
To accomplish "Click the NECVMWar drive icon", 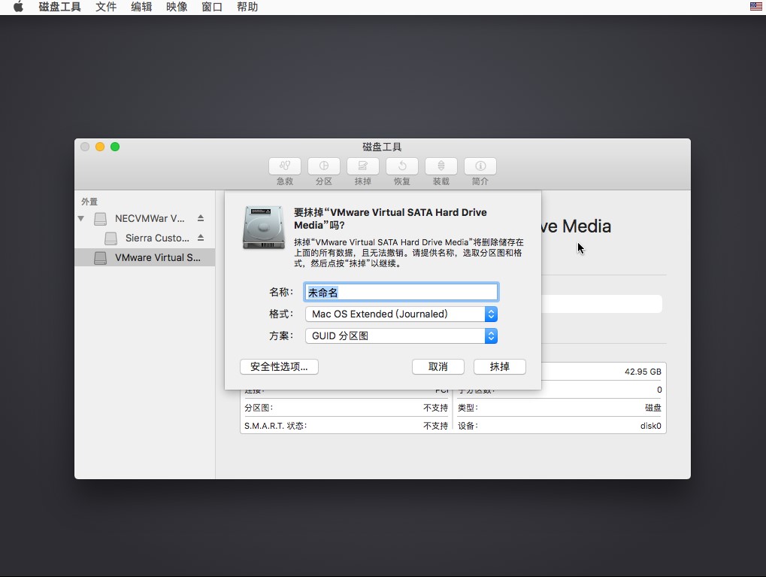I will pyautogui.click(x=100, y=219).
